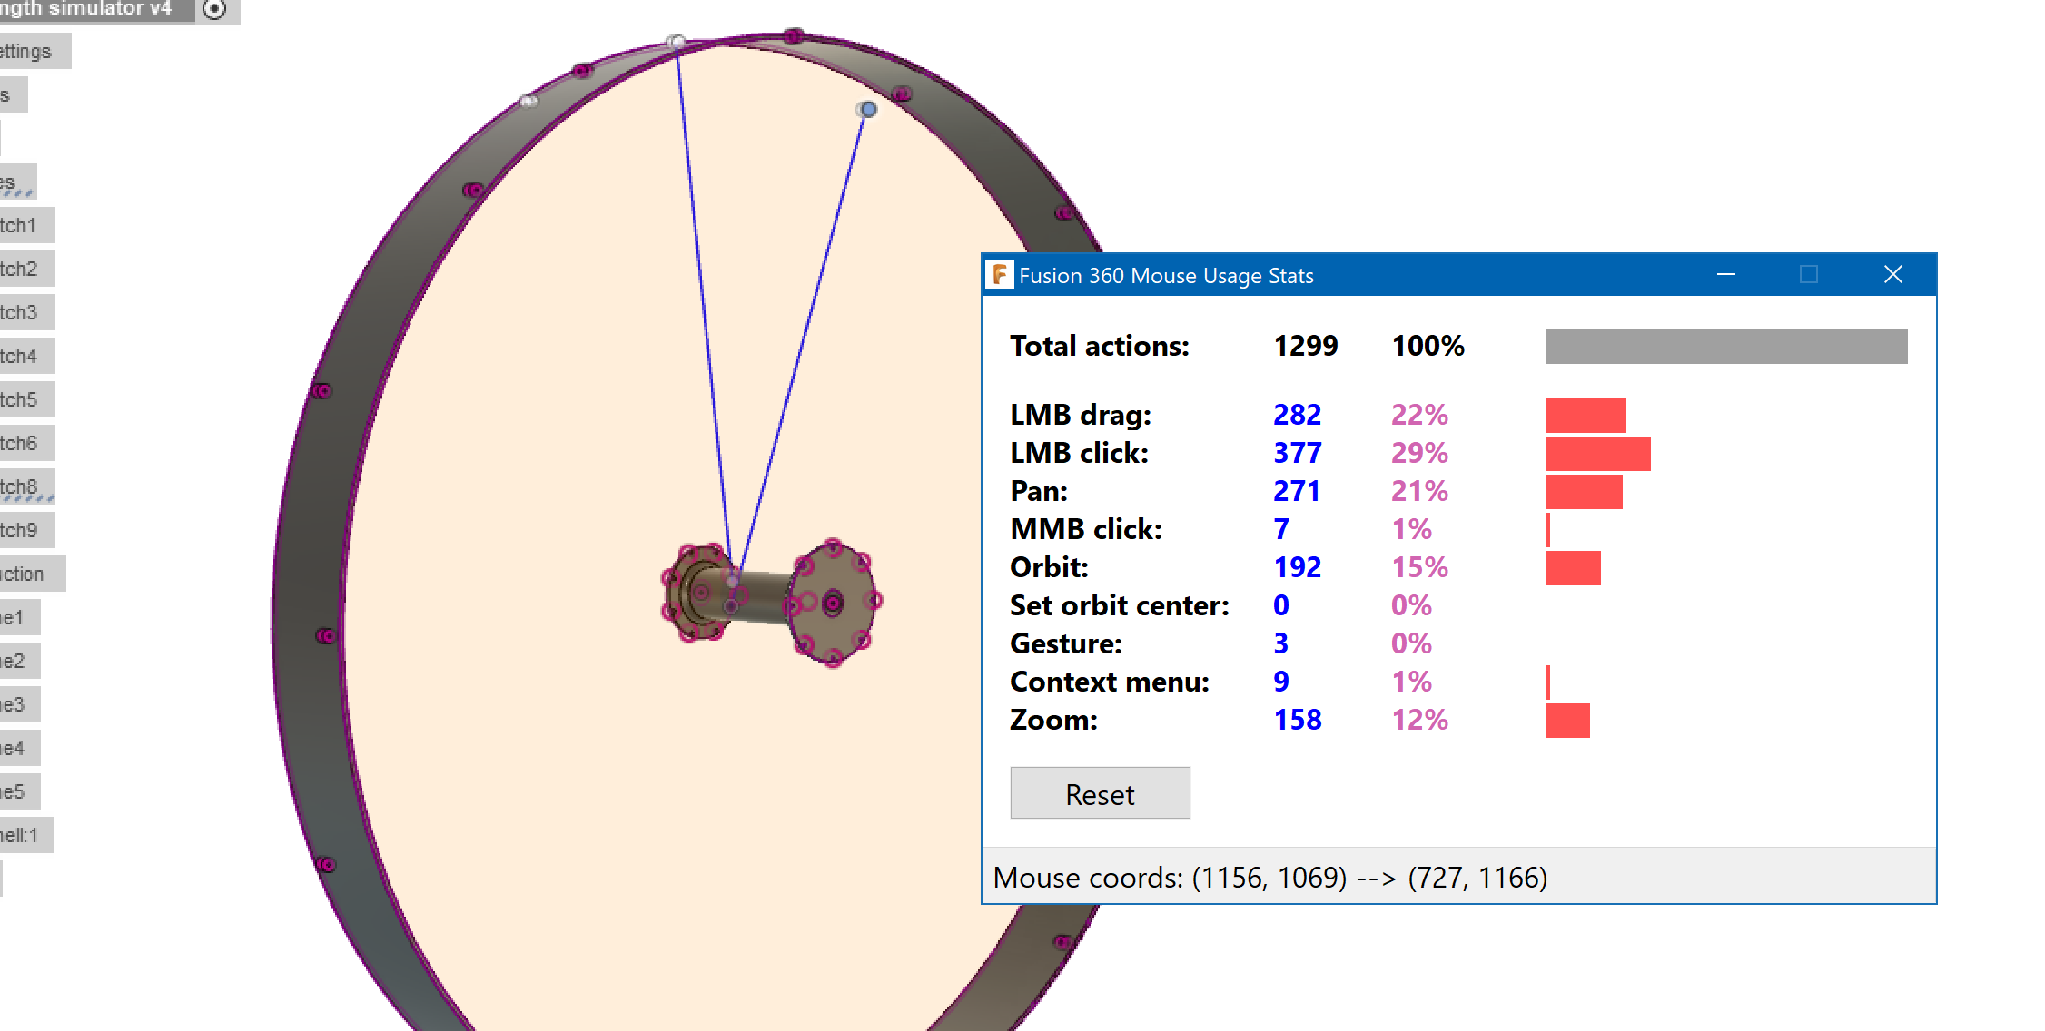The height and width of the screenshot is (1031, 2045).
Task: Click the disabled maximize button of stats window
Action: pyautogui.click(x=1808, y=274)
